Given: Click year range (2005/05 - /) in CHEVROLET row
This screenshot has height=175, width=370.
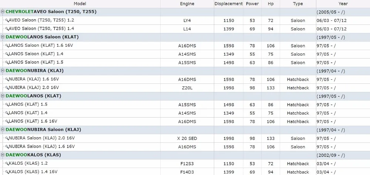Looking at the screenshot, I should (x=331, y=12).
